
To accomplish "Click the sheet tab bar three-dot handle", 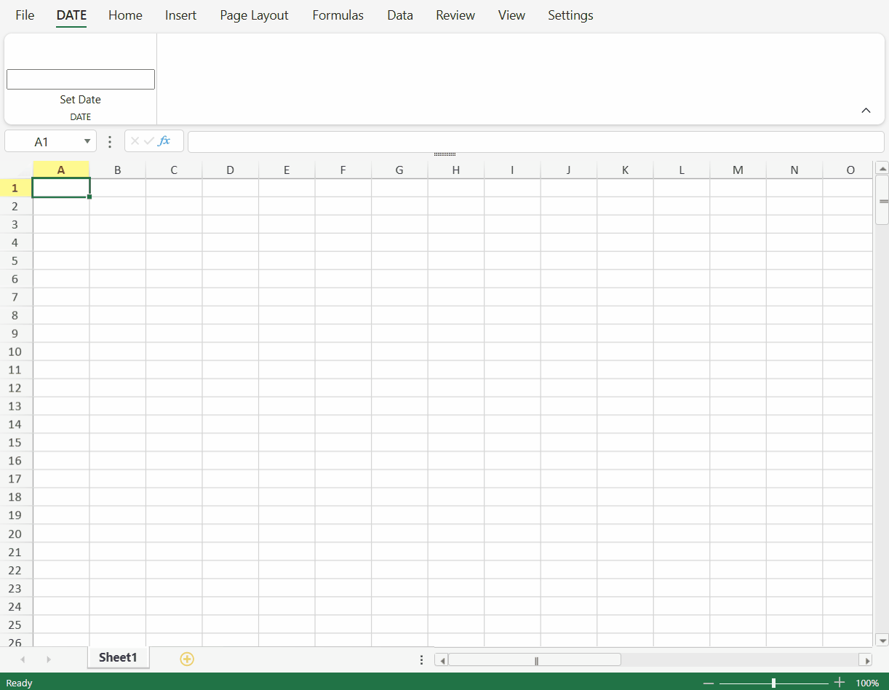I will pyautogui.click(x=422, y=659).
